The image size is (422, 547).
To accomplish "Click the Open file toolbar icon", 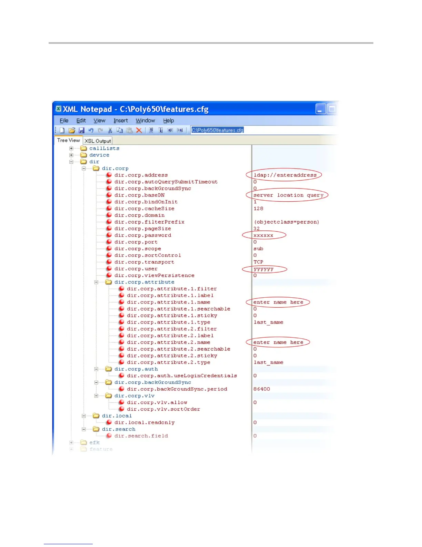I will (x=72, y=130).
